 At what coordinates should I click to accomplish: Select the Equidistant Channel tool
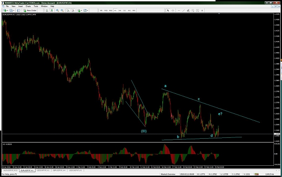[188, 10]
